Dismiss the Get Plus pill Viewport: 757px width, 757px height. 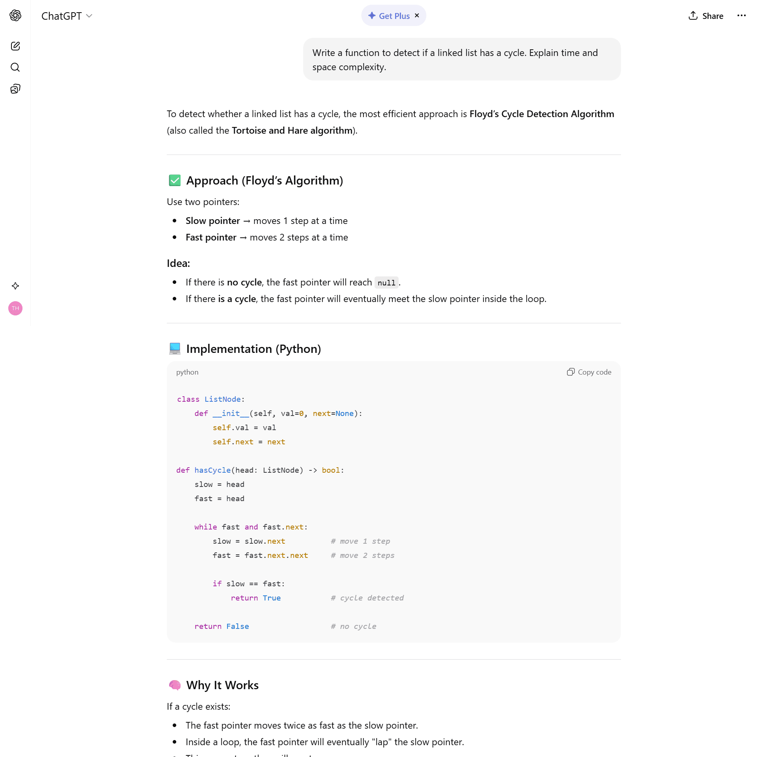[417, 15]
